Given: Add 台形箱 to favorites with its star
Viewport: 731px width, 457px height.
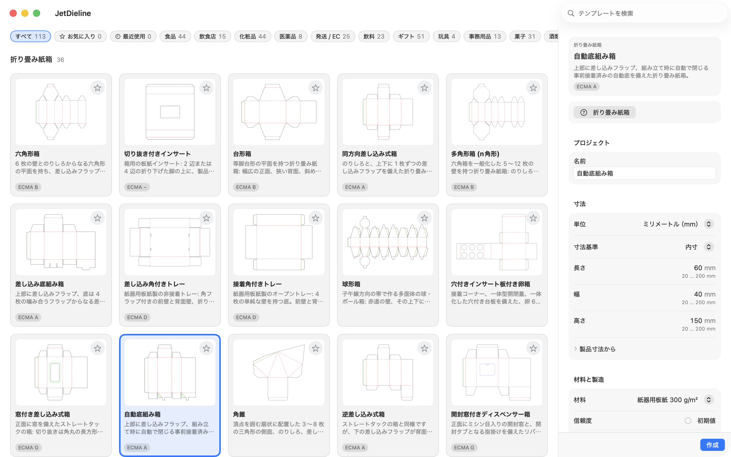Looking at the screenshot, I should pos(315,88).
